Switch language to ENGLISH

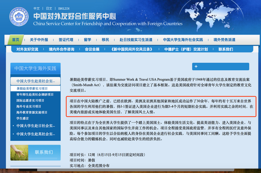pyautogui.click(x=64, y=9)
